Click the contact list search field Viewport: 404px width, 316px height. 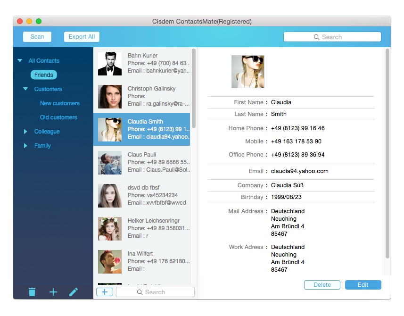(x=155, y=292)
